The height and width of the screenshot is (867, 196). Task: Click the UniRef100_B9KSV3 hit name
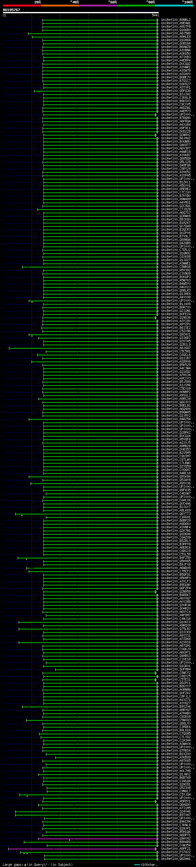tap(175, 101)
